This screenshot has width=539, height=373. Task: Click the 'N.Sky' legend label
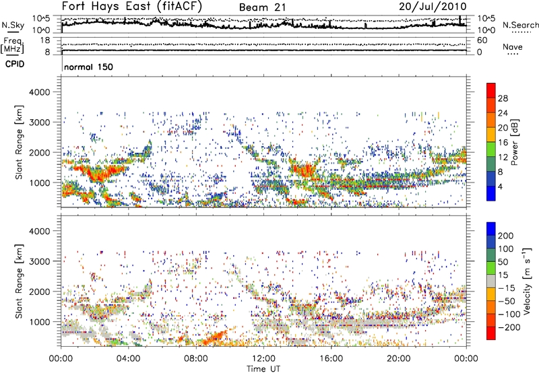[13, 26]
